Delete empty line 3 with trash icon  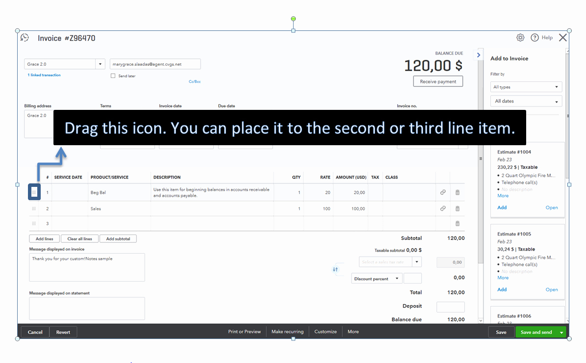coord(458,224)
